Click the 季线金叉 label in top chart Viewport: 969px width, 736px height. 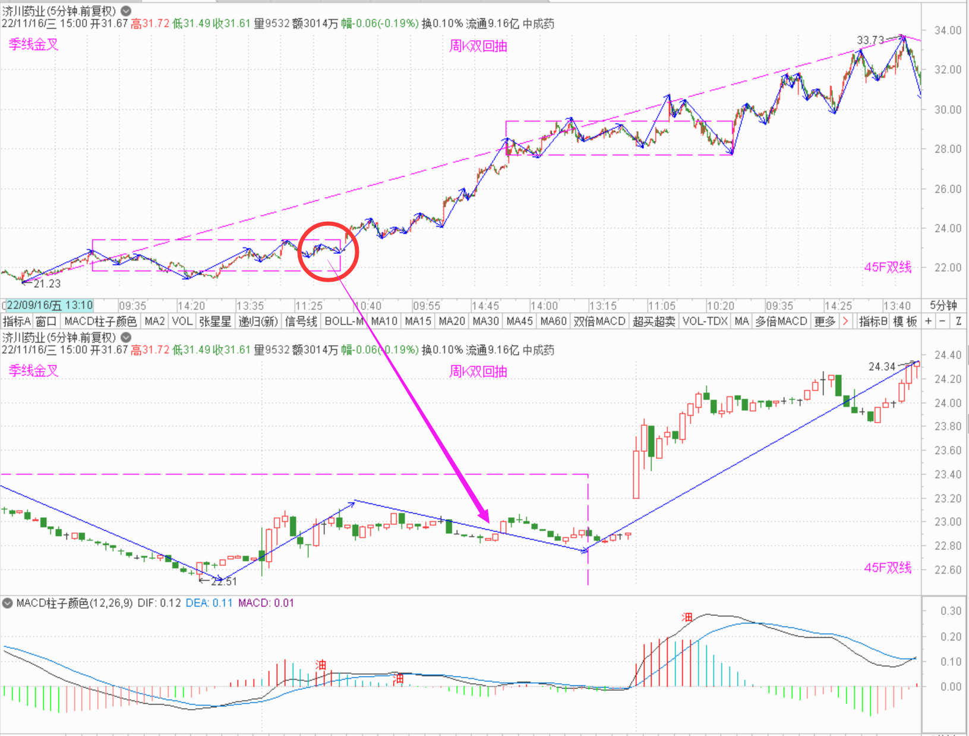[x=34, y=45]
